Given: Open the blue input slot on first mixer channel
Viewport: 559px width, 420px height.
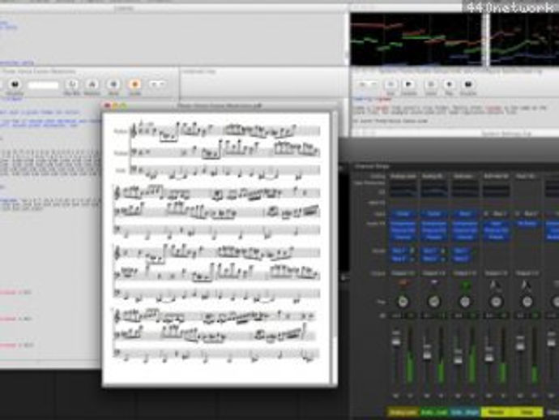Looking at the screenshot, I should (x=403, y=214).
